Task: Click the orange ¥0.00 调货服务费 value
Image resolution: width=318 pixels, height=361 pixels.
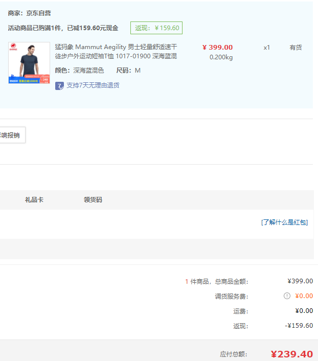Action: pyautogui.click(x=304, y=296)
